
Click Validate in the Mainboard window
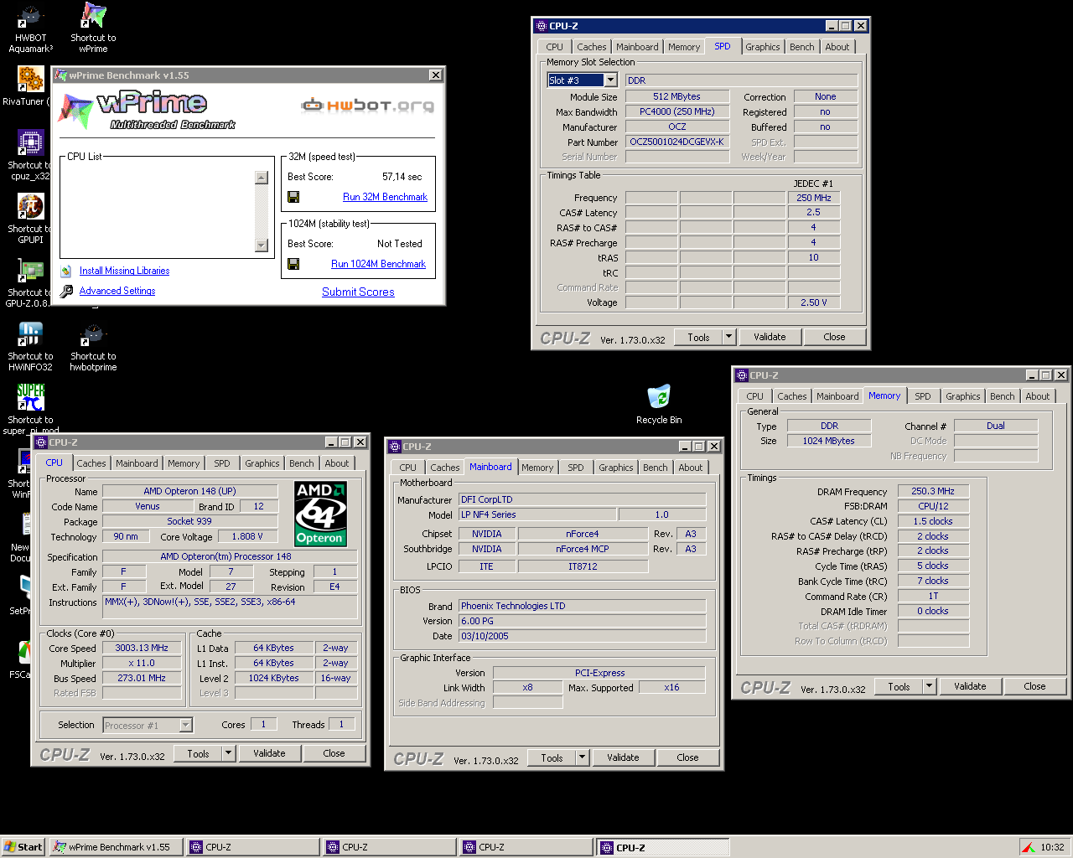click(x=623, y=757)
